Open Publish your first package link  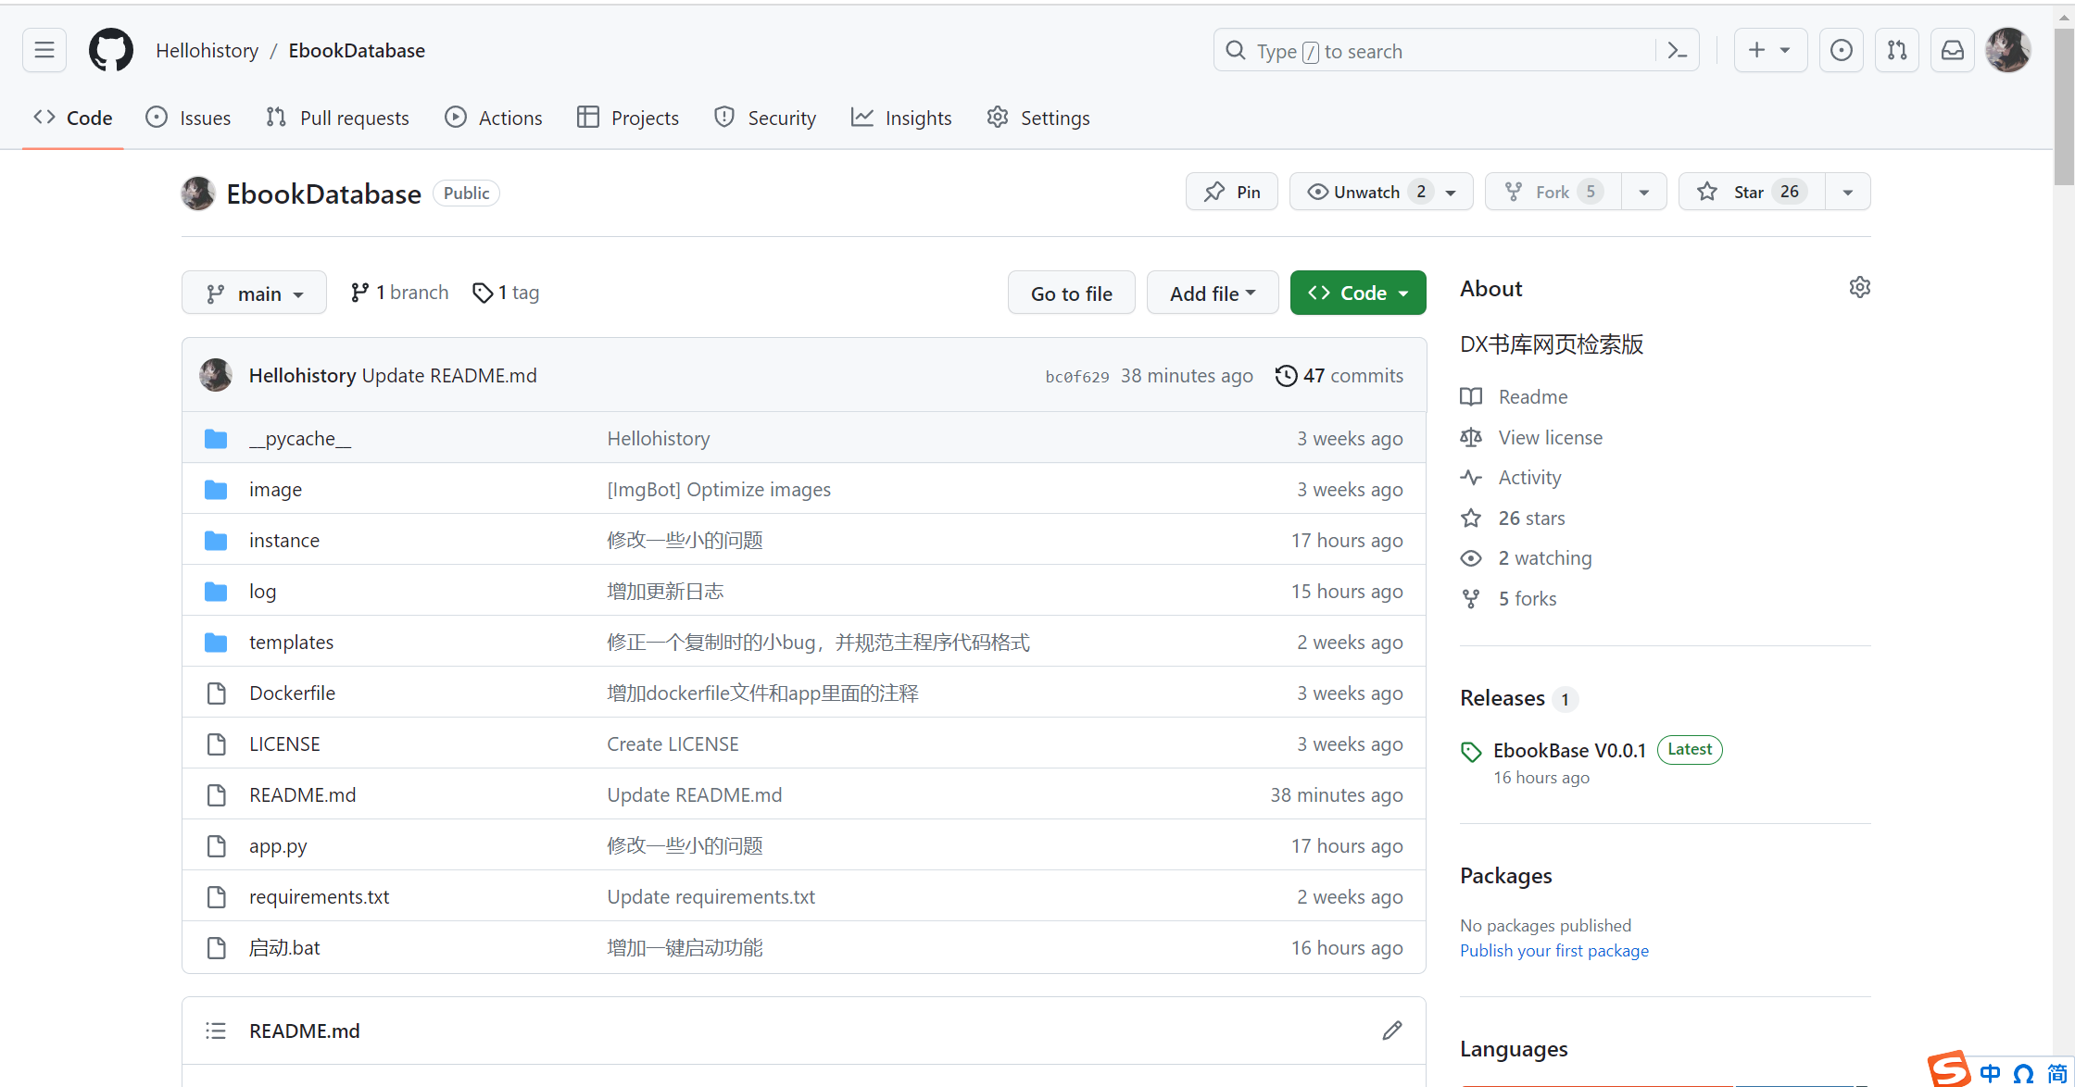[x=1554, y=950]
